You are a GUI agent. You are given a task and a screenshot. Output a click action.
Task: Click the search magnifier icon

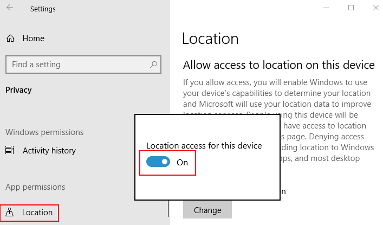click(x=153, y=65)
